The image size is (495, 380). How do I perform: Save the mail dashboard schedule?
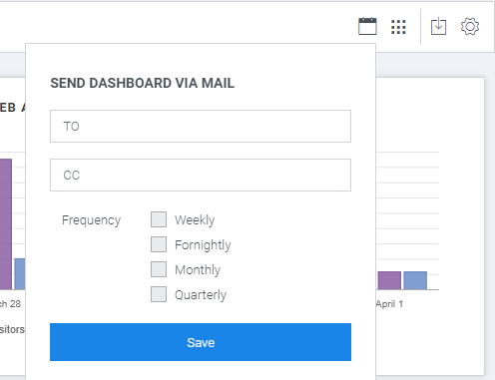click(201, 342)
